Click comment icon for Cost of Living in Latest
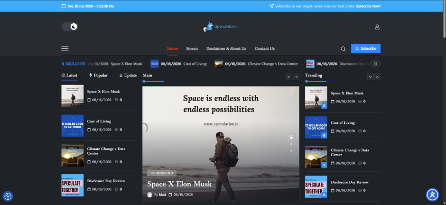446x205 pixels. pyautogui.click(x=116, y=130)
